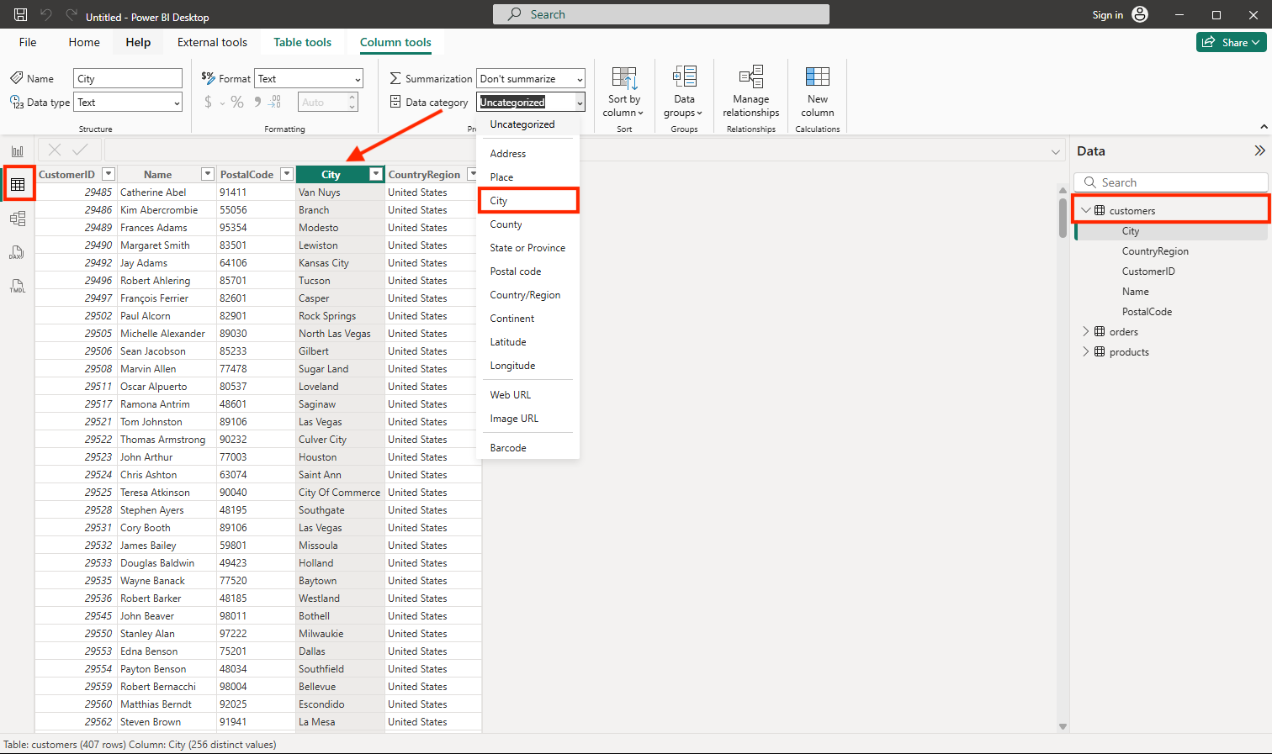This screenshot has width=1272, height=754.
Task: Open the Summarization dropdown
Action: click(531, 78)
